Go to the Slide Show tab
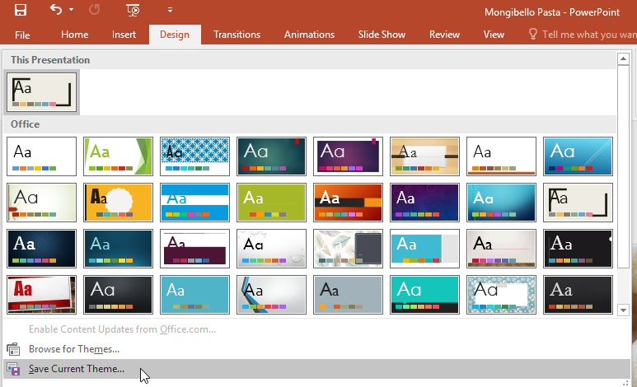 pyautogui.click(x=382, y=35)
